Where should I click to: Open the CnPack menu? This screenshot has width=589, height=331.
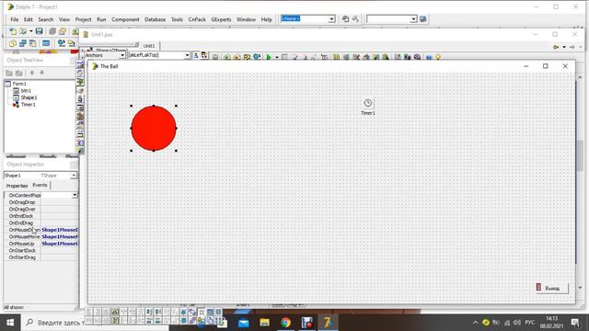[x=197, y=19]
